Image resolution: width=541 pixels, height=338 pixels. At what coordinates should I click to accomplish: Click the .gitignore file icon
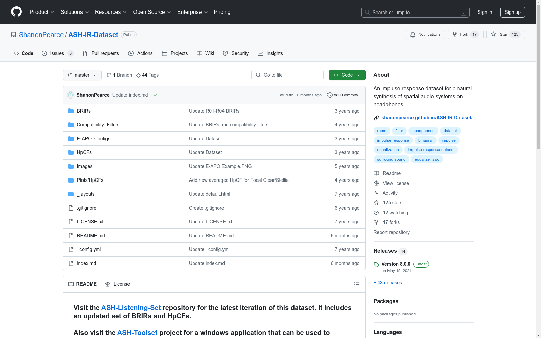[71, 208]
